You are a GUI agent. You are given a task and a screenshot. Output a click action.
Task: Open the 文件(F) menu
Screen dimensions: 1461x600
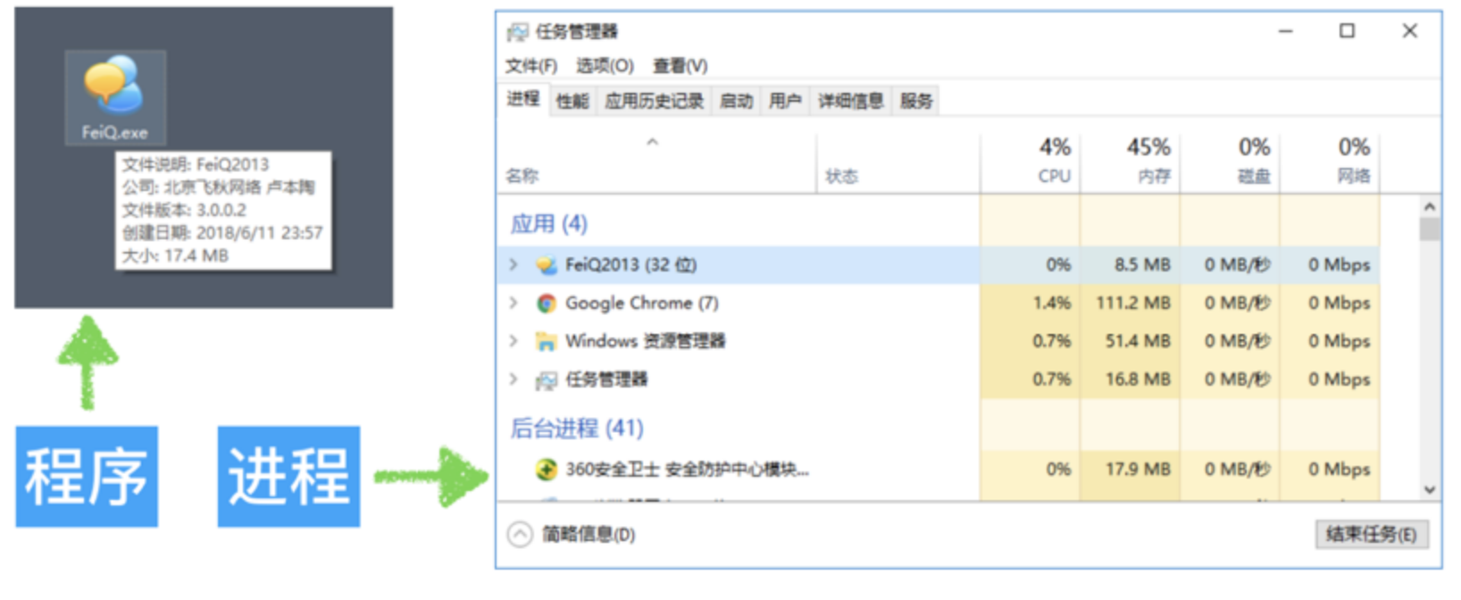click(x=531, y=65)
